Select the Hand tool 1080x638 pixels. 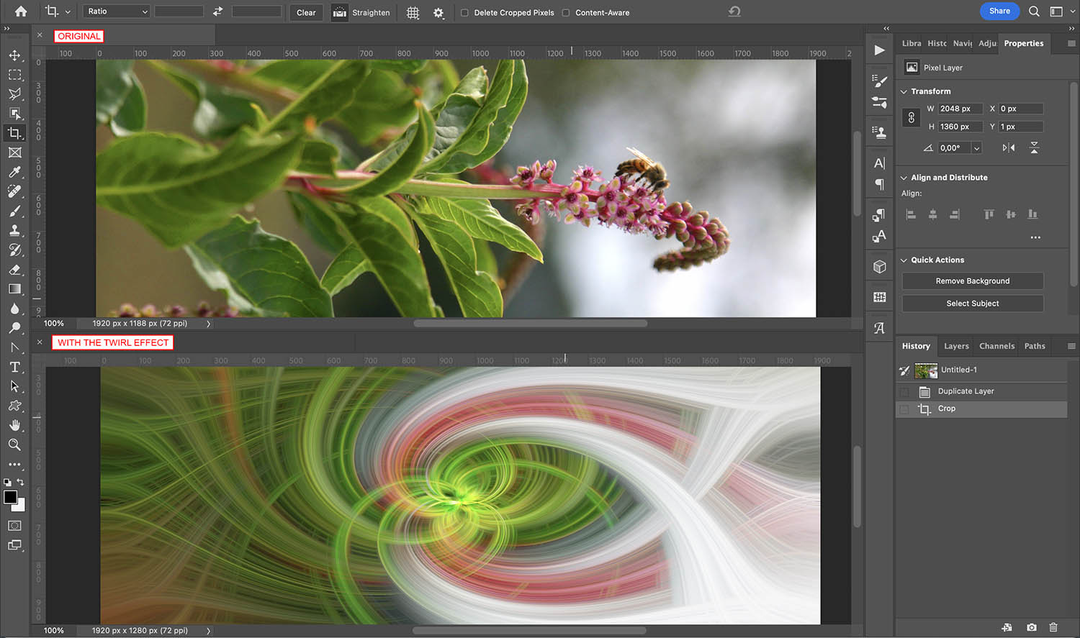point(14,425)
